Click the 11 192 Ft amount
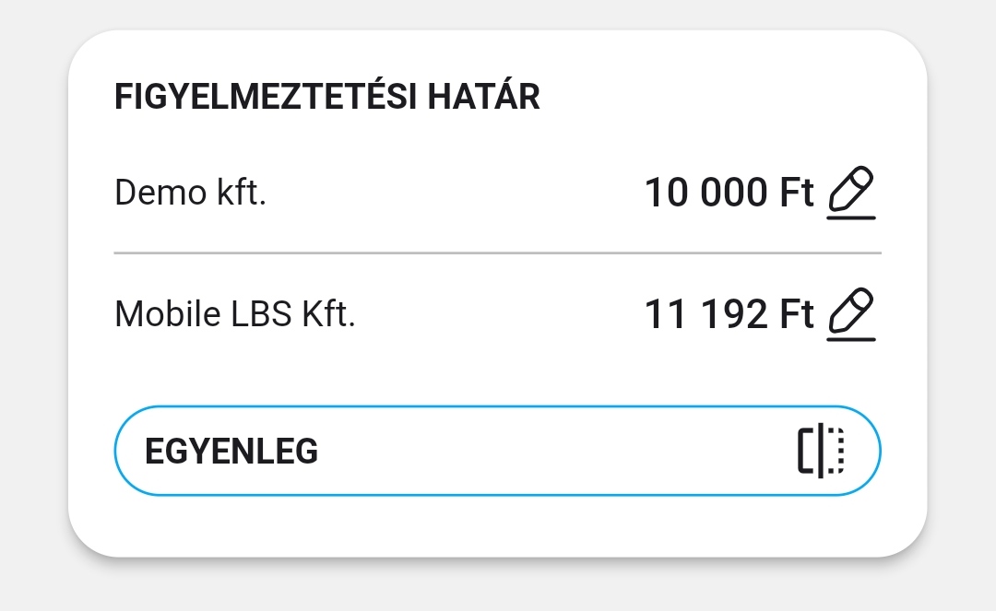Viewport: 996px width, 611px height. pyautogui.click(x=729, y=315)
